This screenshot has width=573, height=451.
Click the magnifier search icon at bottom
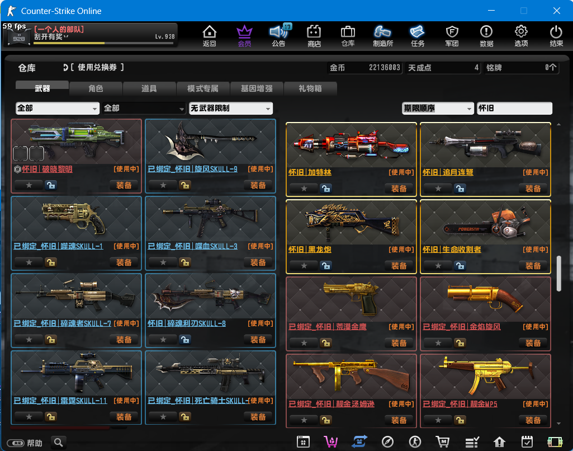59,443
